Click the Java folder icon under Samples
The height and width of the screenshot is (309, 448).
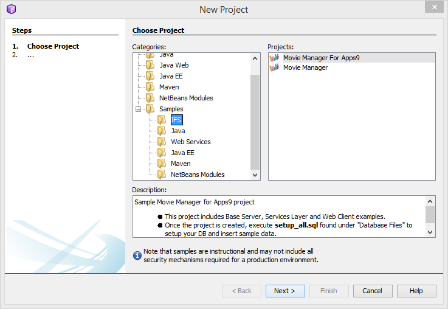162,131
